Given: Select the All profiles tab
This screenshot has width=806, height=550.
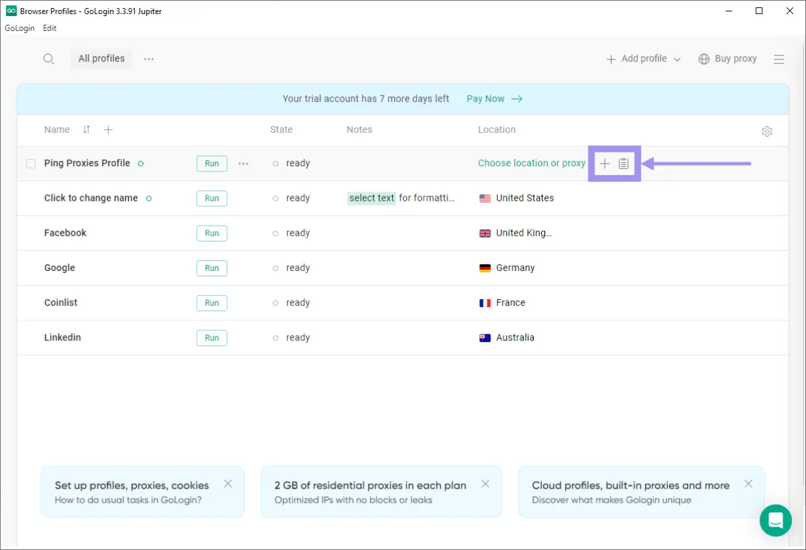Looking at the screenshot, I should pos(101,59).
